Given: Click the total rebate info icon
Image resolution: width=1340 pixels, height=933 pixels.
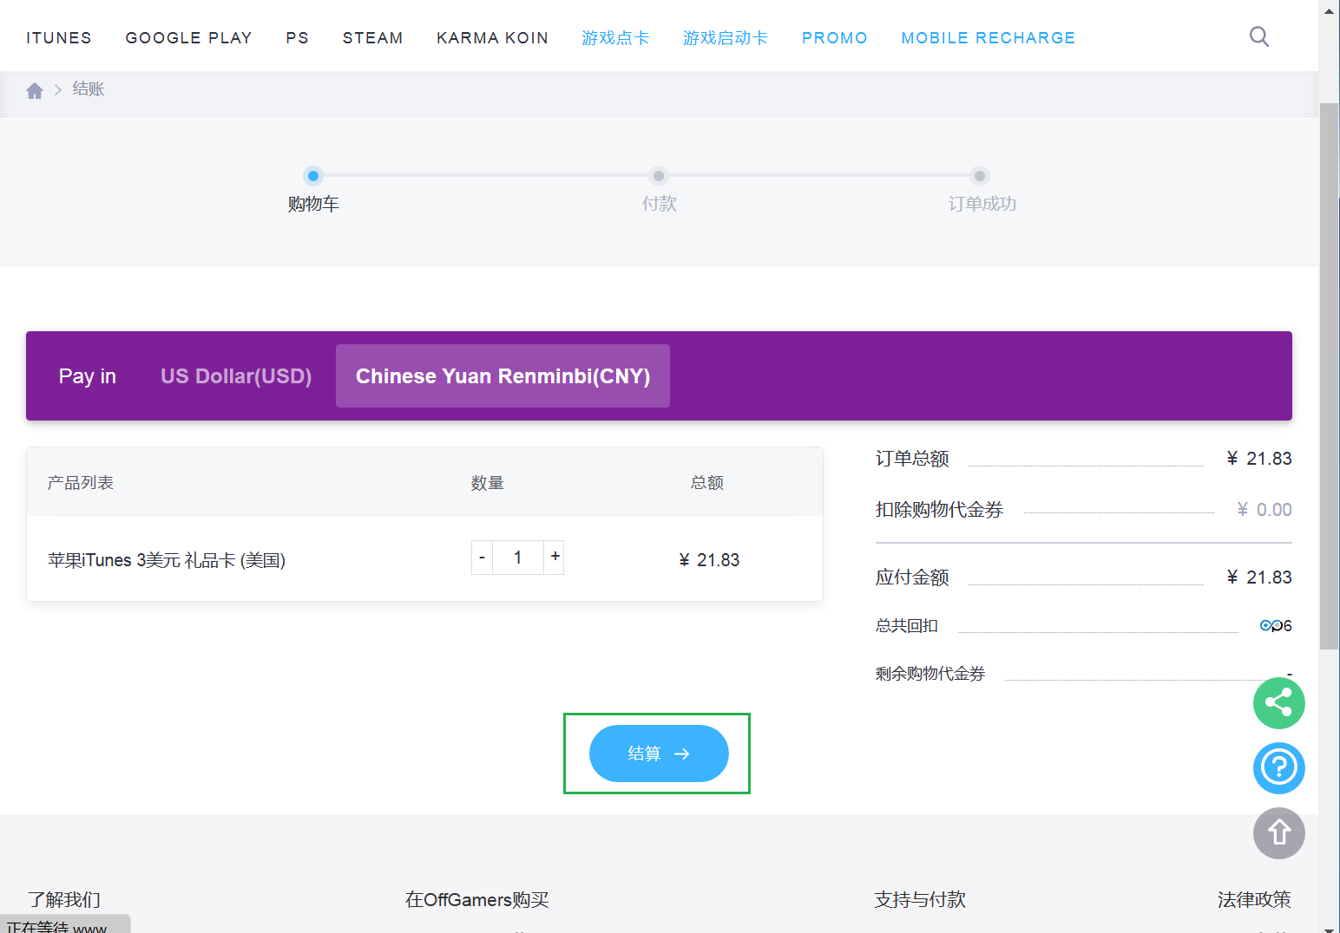Looking at the screenshot, I should pos(1266,625).
